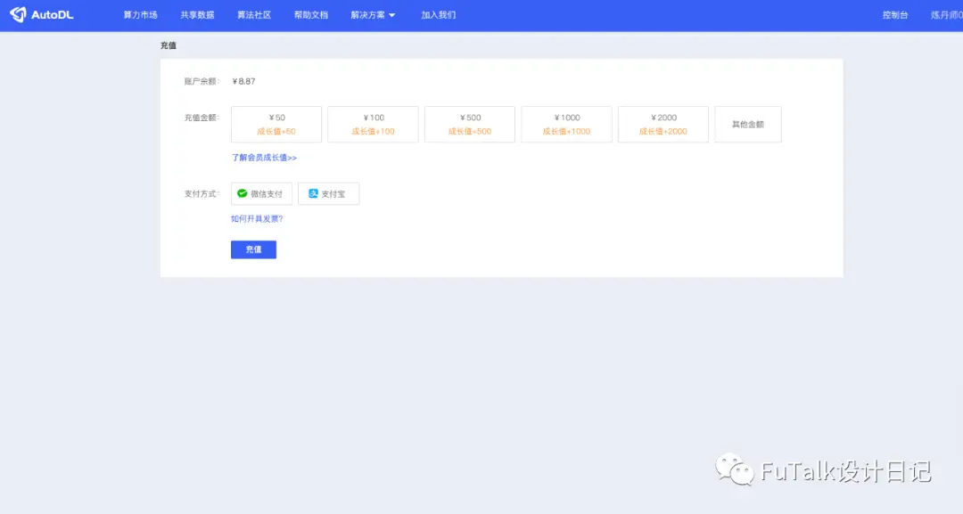Open 控制台 in the header
This screenshot has height=514, width=963.
[x=895, y=15]
